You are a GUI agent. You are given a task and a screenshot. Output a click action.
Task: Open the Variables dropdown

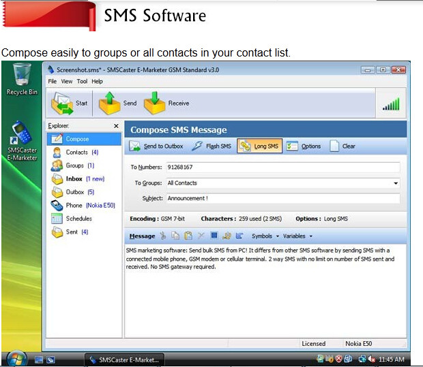click(297, 236)
